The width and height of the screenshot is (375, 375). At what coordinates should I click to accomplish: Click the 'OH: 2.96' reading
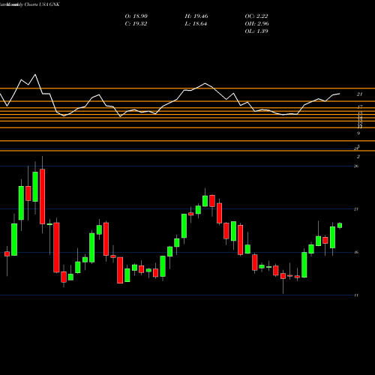click(x=257, y=24)
